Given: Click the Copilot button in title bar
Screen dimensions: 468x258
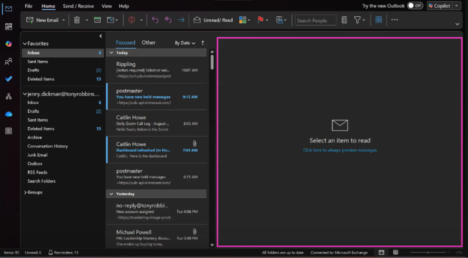Looking at the screenshot, I should pos(439,5).
